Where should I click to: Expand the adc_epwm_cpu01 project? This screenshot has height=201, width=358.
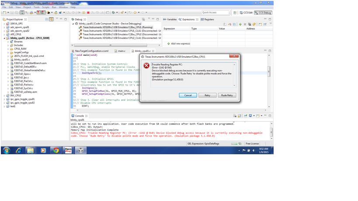point(4,28)
